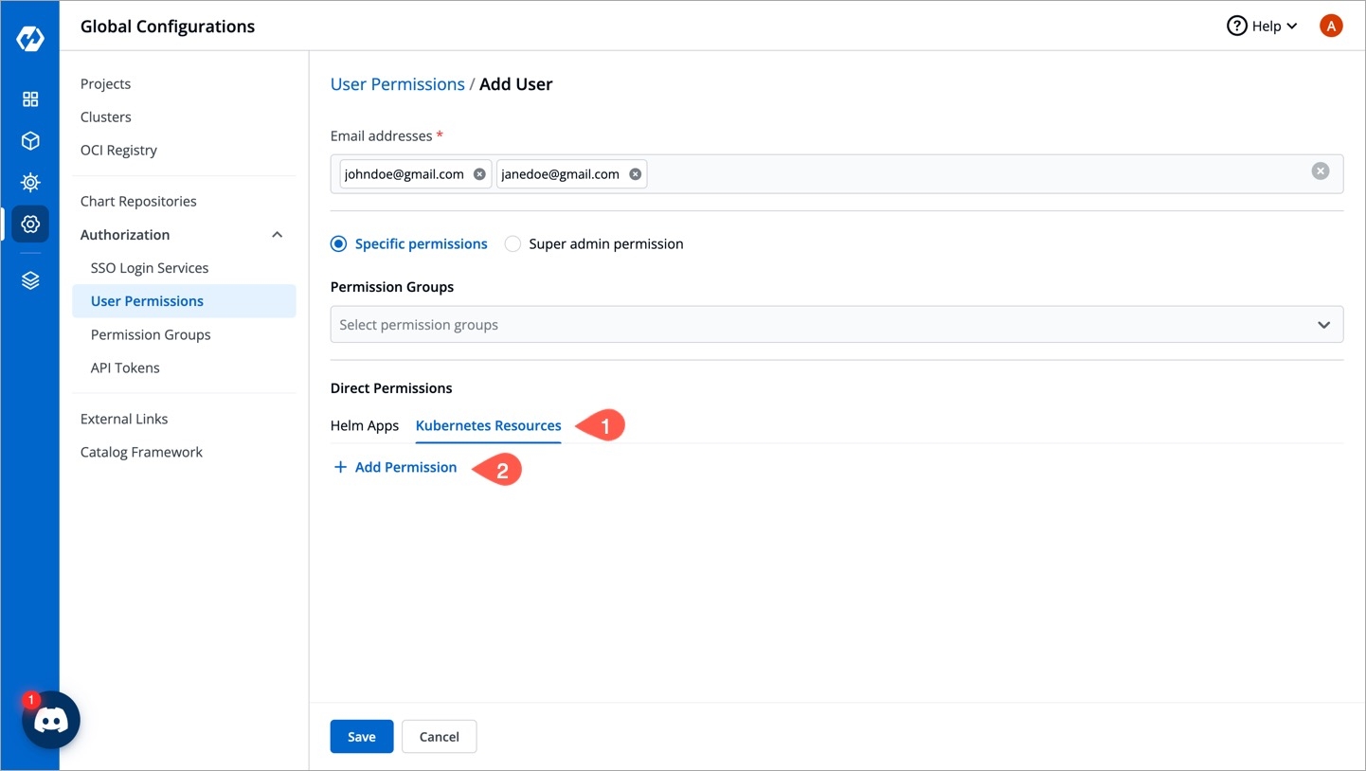
Task: Click Add Permission link
Action: (395, 468)
